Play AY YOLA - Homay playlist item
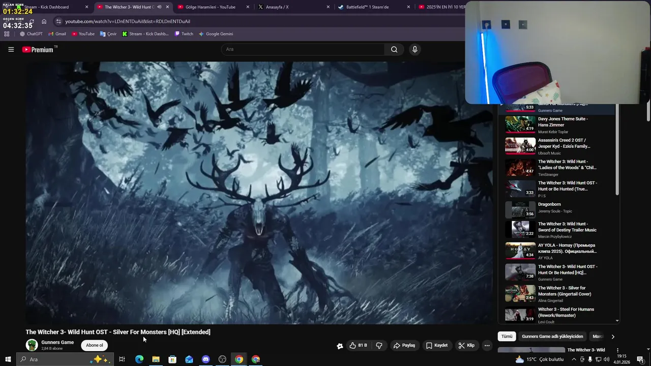The height and width of the screenshot is (366, 651). [x=557, y=251]
